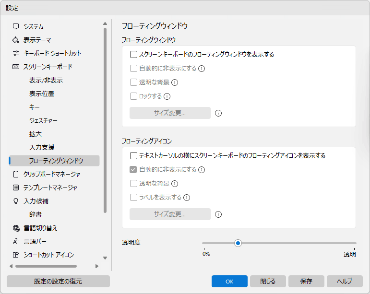Click sidebar scroll up arrow
This screenshot has width=370, height=294.
(x=105, y=24)
